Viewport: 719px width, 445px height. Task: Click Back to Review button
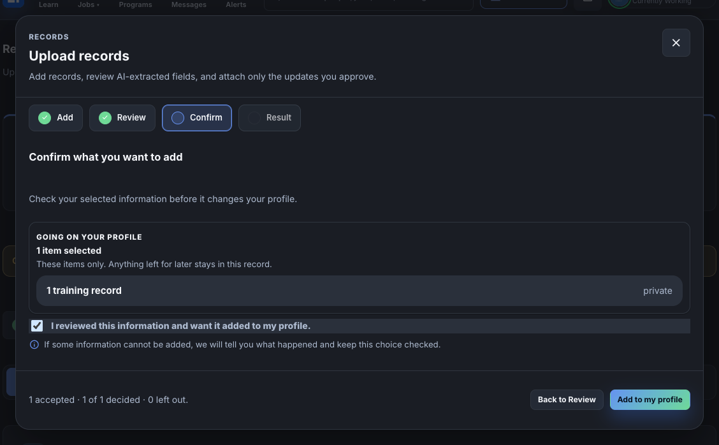tap(567, 400)
